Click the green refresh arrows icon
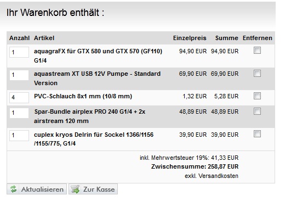 coord(13,189)
